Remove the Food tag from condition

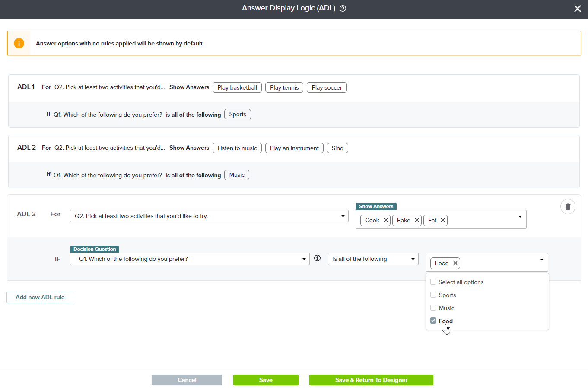point(455,263)
